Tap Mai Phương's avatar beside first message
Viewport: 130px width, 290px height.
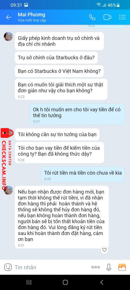8,37
